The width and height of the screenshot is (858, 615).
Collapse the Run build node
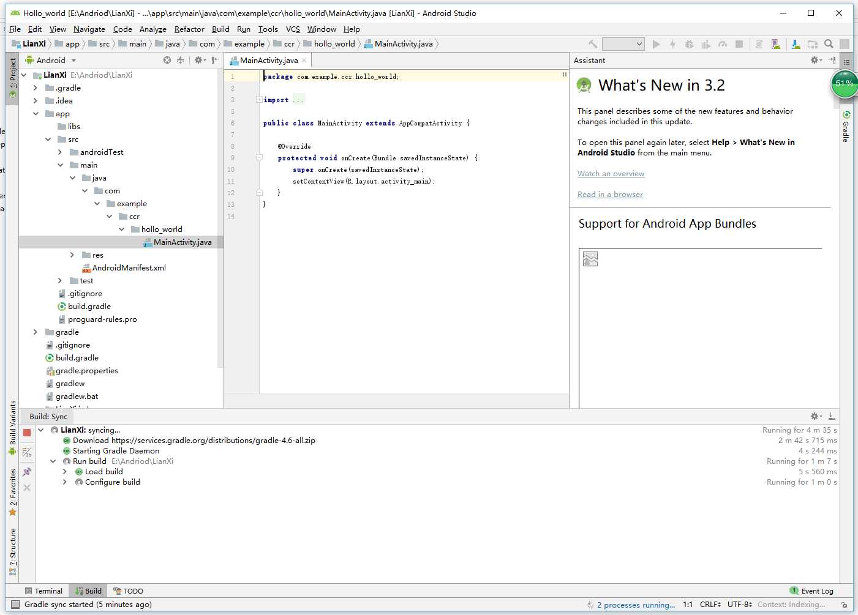pyautogui.click(x=53, y=461)
